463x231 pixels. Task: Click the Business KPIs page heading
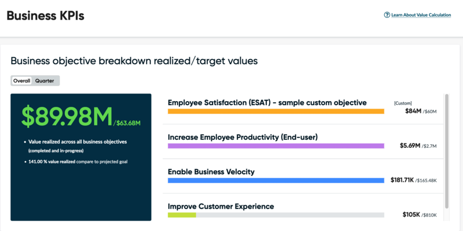(x=46, y=16)
